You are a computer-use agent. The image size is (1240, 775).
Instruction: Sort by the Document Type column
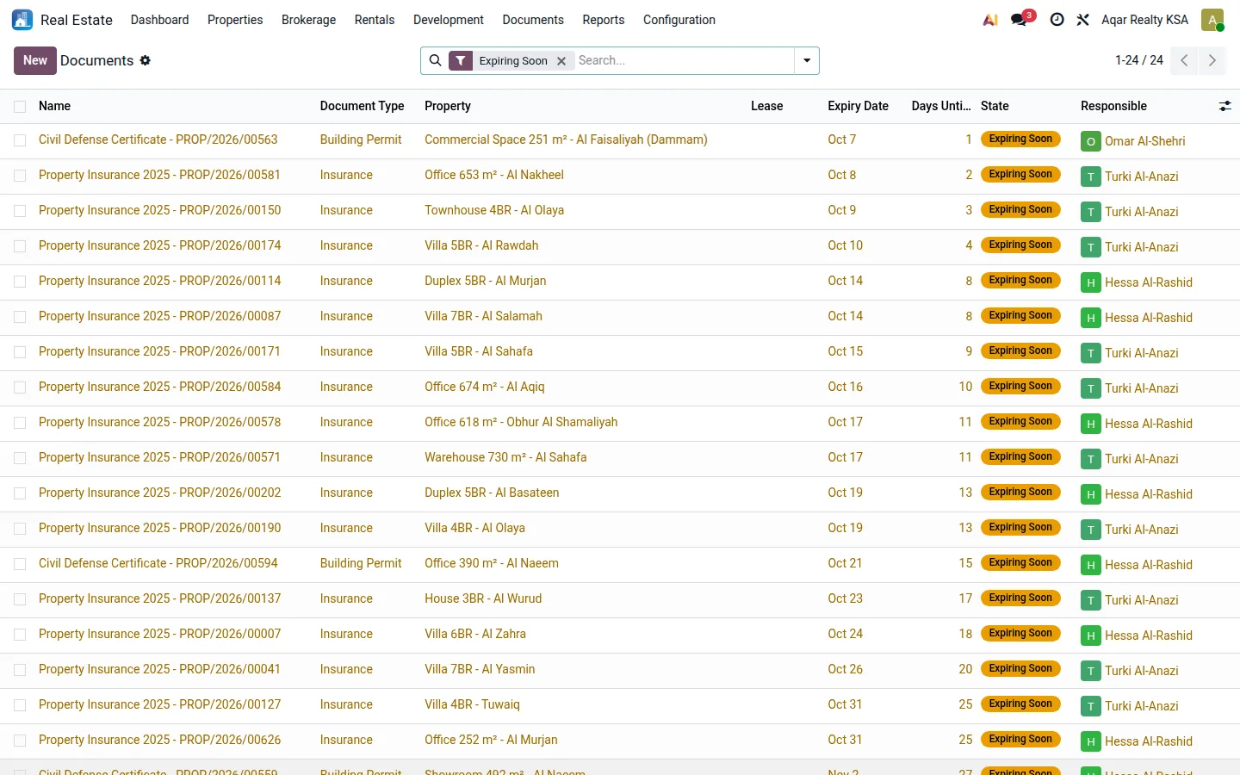pyautogui.click(x=362, y=106)
